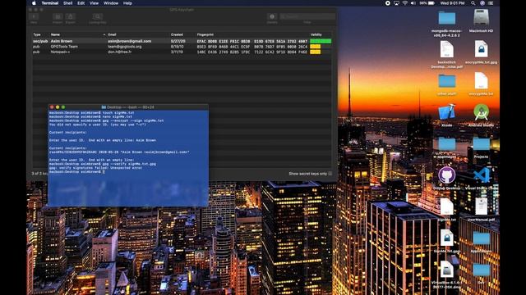Click the Import toolbar icon in GPG Keychain
The image size is (526, 295).
(58, 16)
